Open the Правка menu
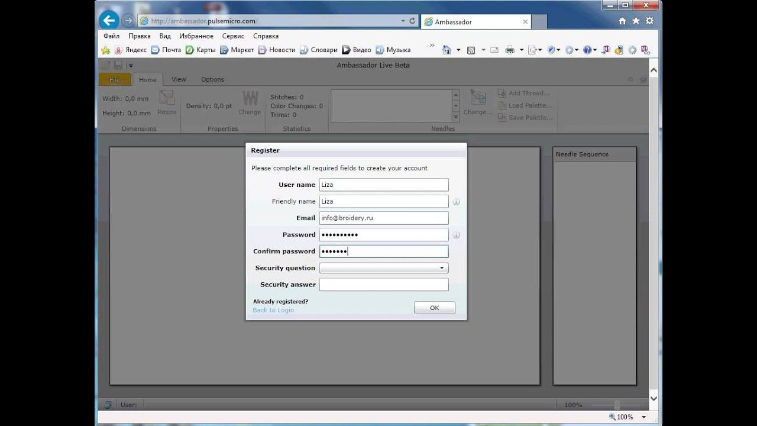This screenshot has width=757, height=426. point(140,36)
